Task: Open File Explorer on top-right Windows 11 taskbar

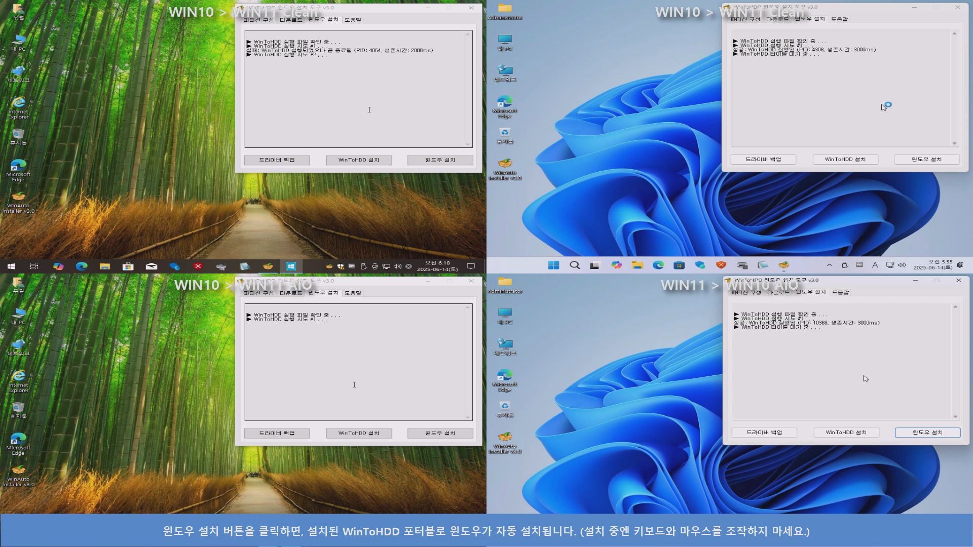Action: pos(637,265)
